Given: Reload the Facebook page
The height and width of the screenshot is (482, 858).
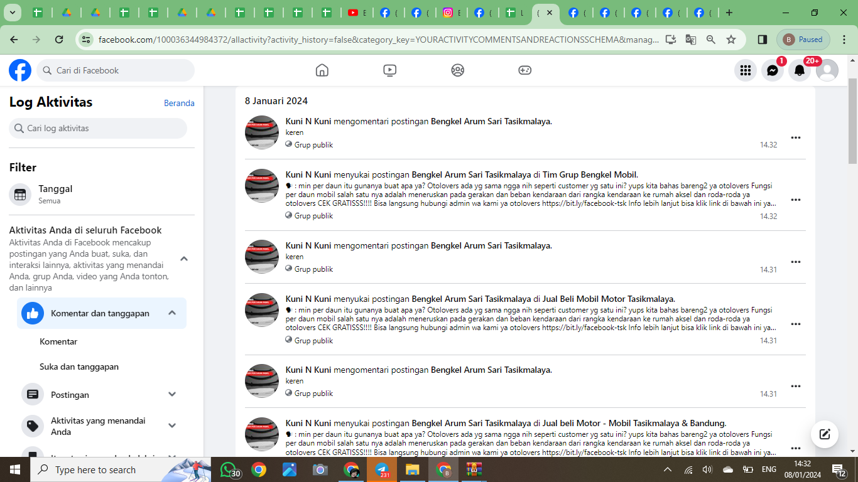Looking at the screenshot, I should 59,40.
